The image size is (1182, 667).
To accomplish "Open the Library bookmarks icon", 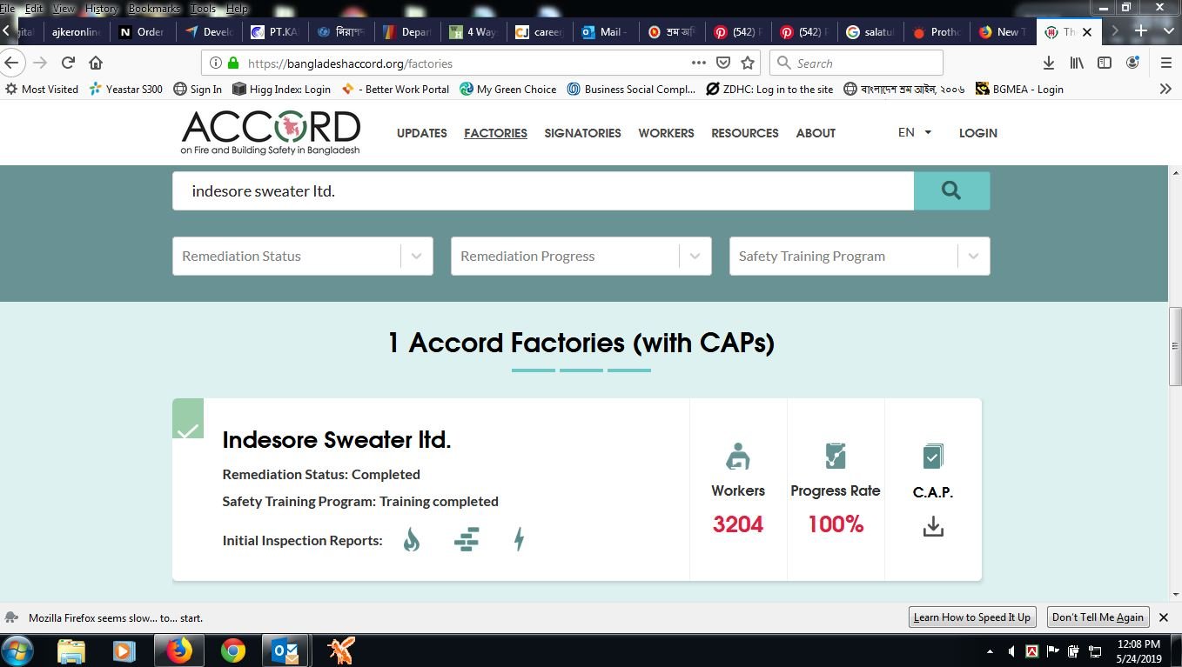I will click(1078, 63).
